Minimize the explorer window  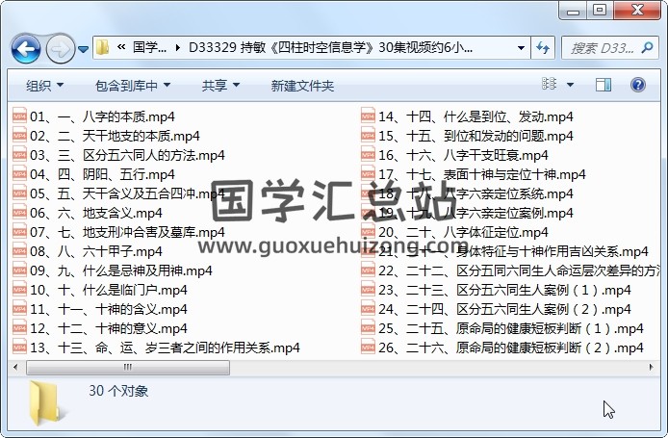point(573,11)
